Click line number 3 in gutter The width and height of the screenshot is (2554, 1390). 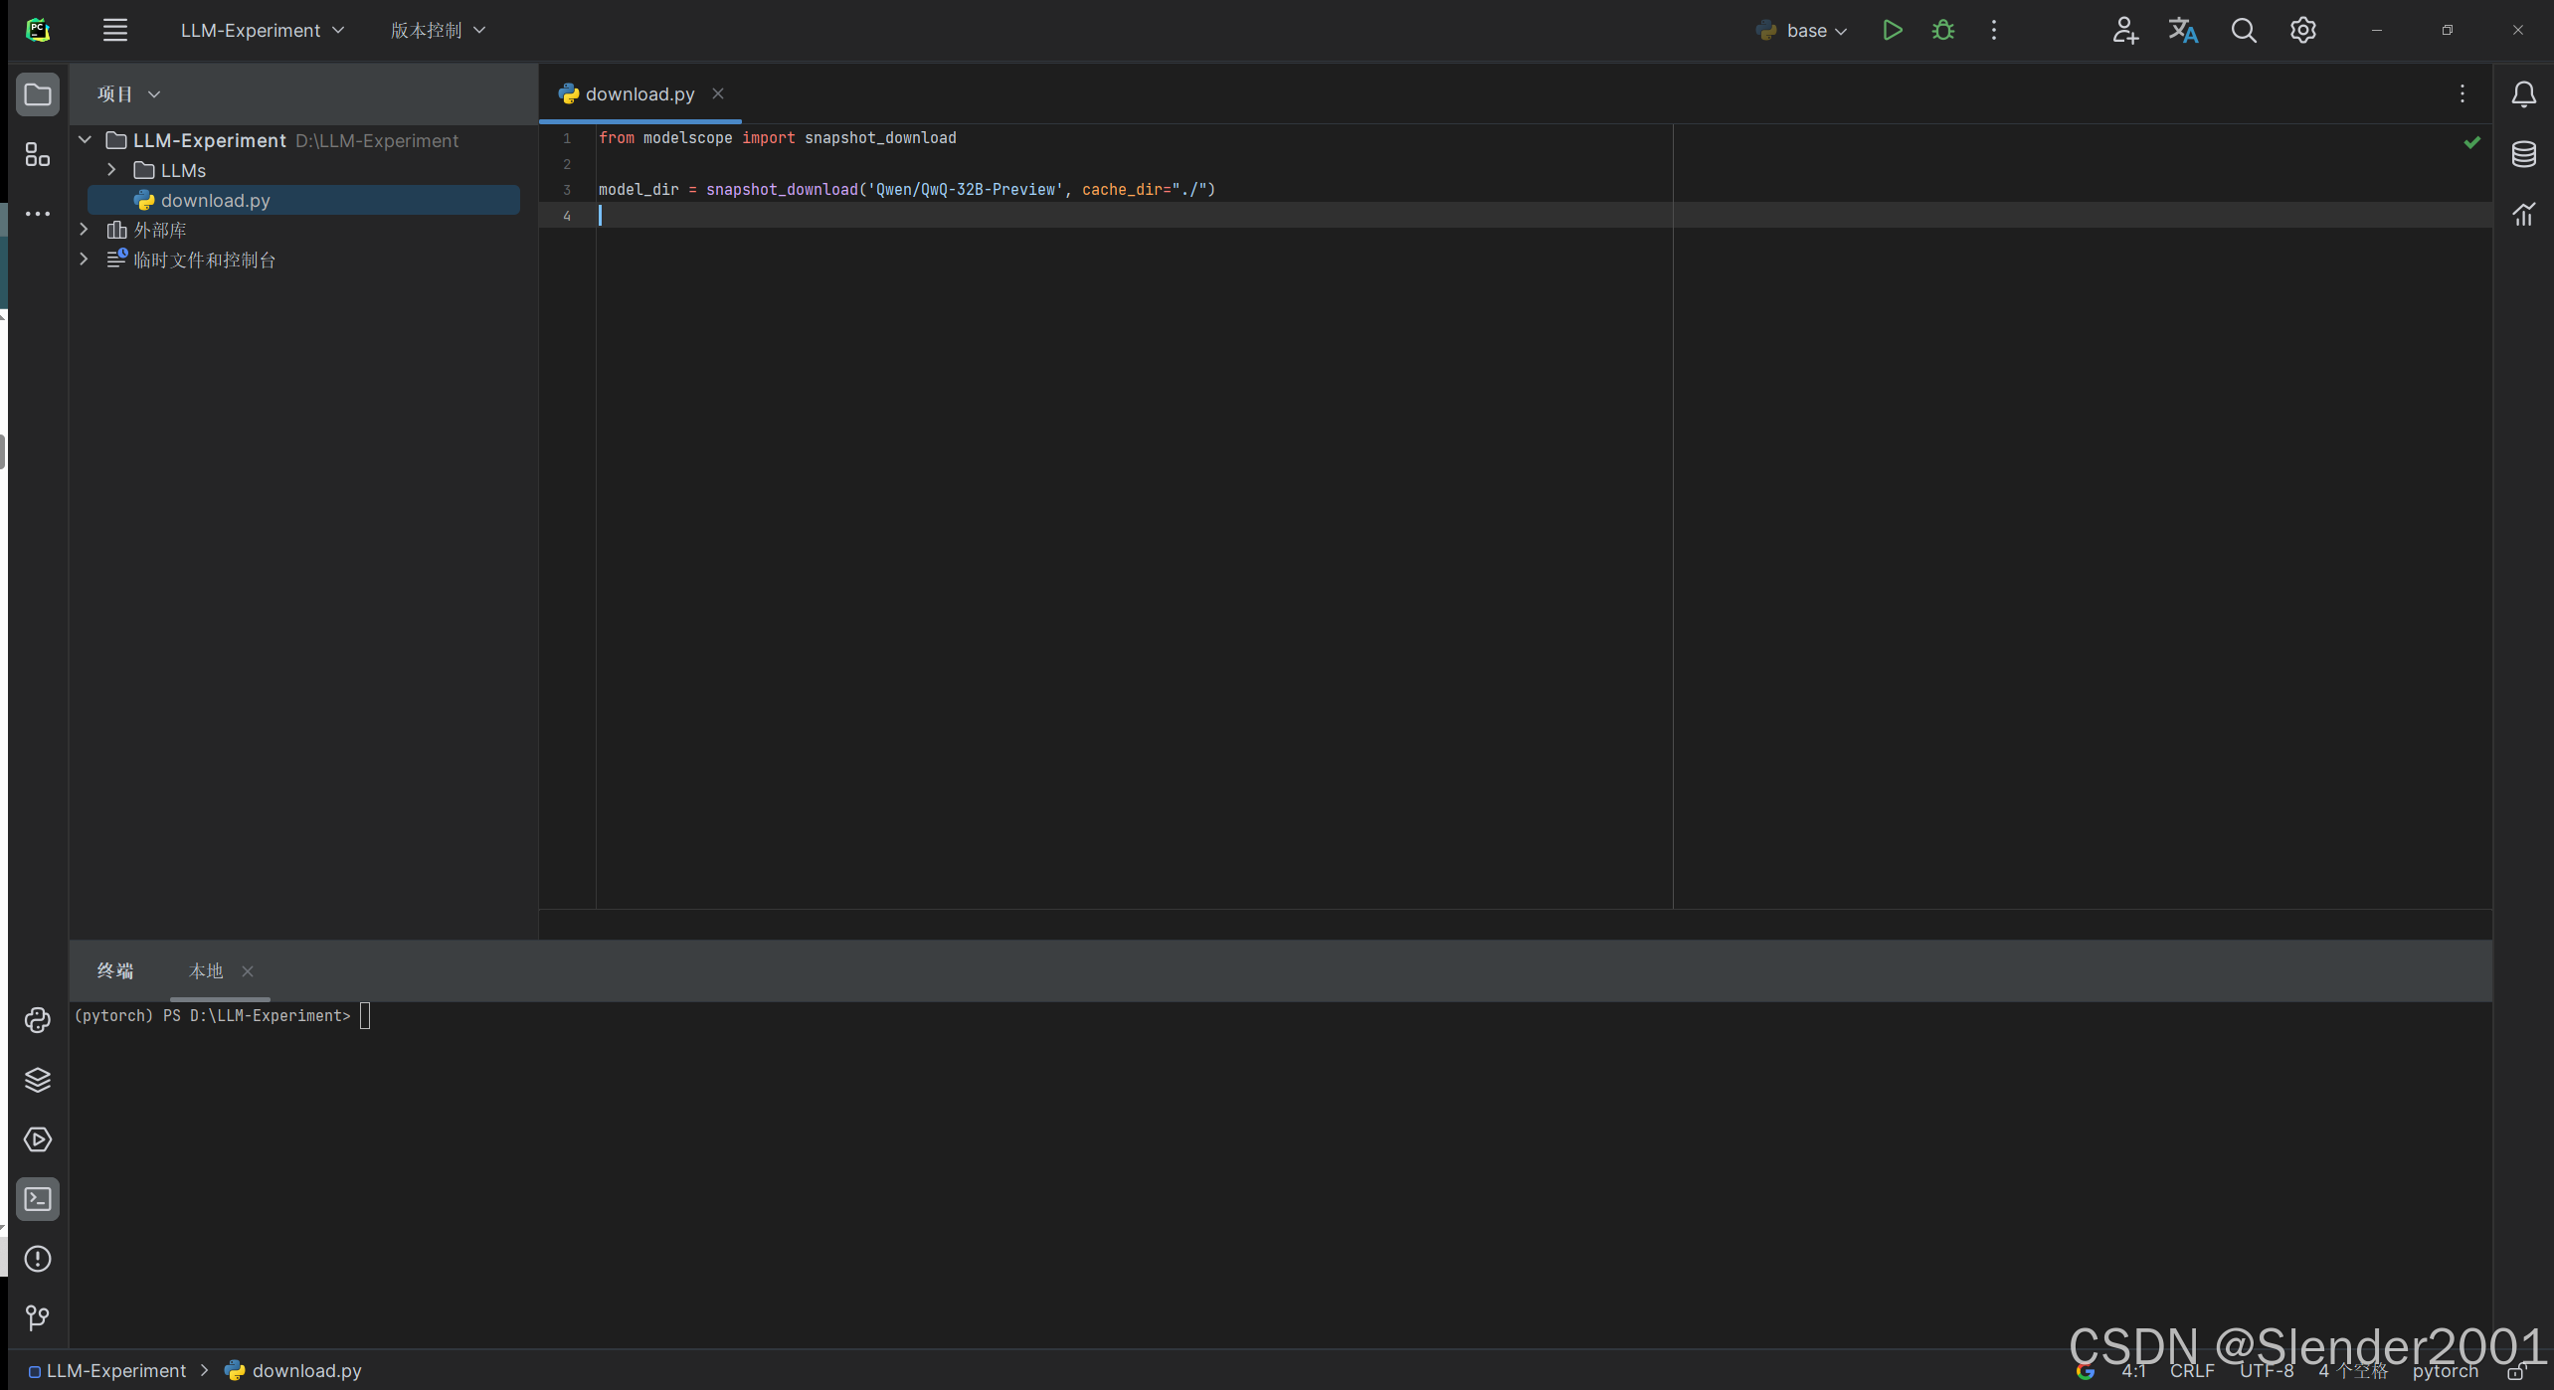click(567, 190)
